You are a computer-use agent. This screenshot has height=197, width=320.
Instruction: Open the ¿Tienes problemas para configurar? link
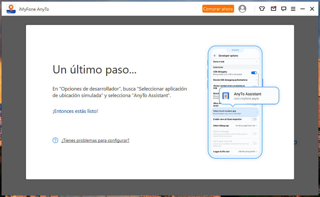tap(95, 140)
